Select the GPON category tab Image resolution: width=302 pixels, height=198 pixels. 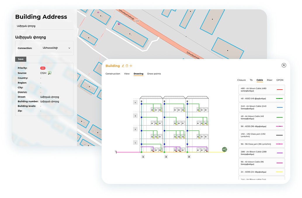pyautogui.click(x=280, y=80)
